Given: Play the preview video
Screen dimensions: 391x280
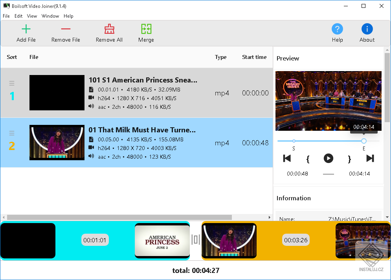Looking at the screenshot, I should pyautogui.click(x=329, y=158).
